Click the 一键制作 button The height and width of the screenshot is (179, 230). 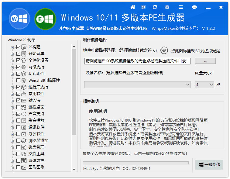[209, 165]
